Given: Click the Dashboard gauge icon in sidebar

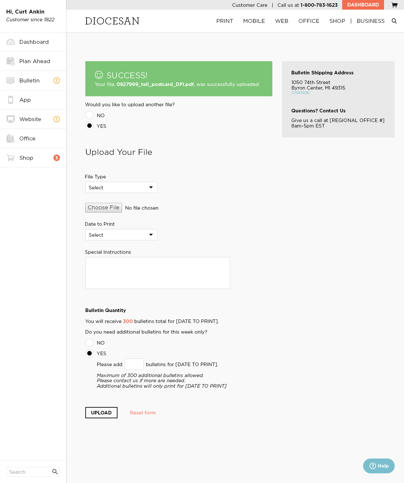Looking at the screenshot, I should (x=11, y=42).
